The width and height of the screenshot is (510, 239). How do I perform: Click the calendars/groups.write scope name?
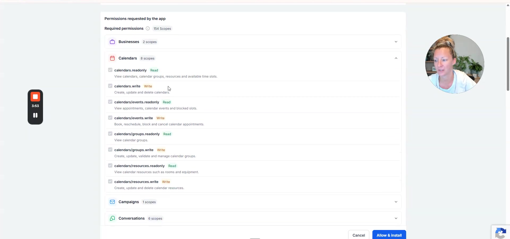pyautogui.click(x=134, y=150)
